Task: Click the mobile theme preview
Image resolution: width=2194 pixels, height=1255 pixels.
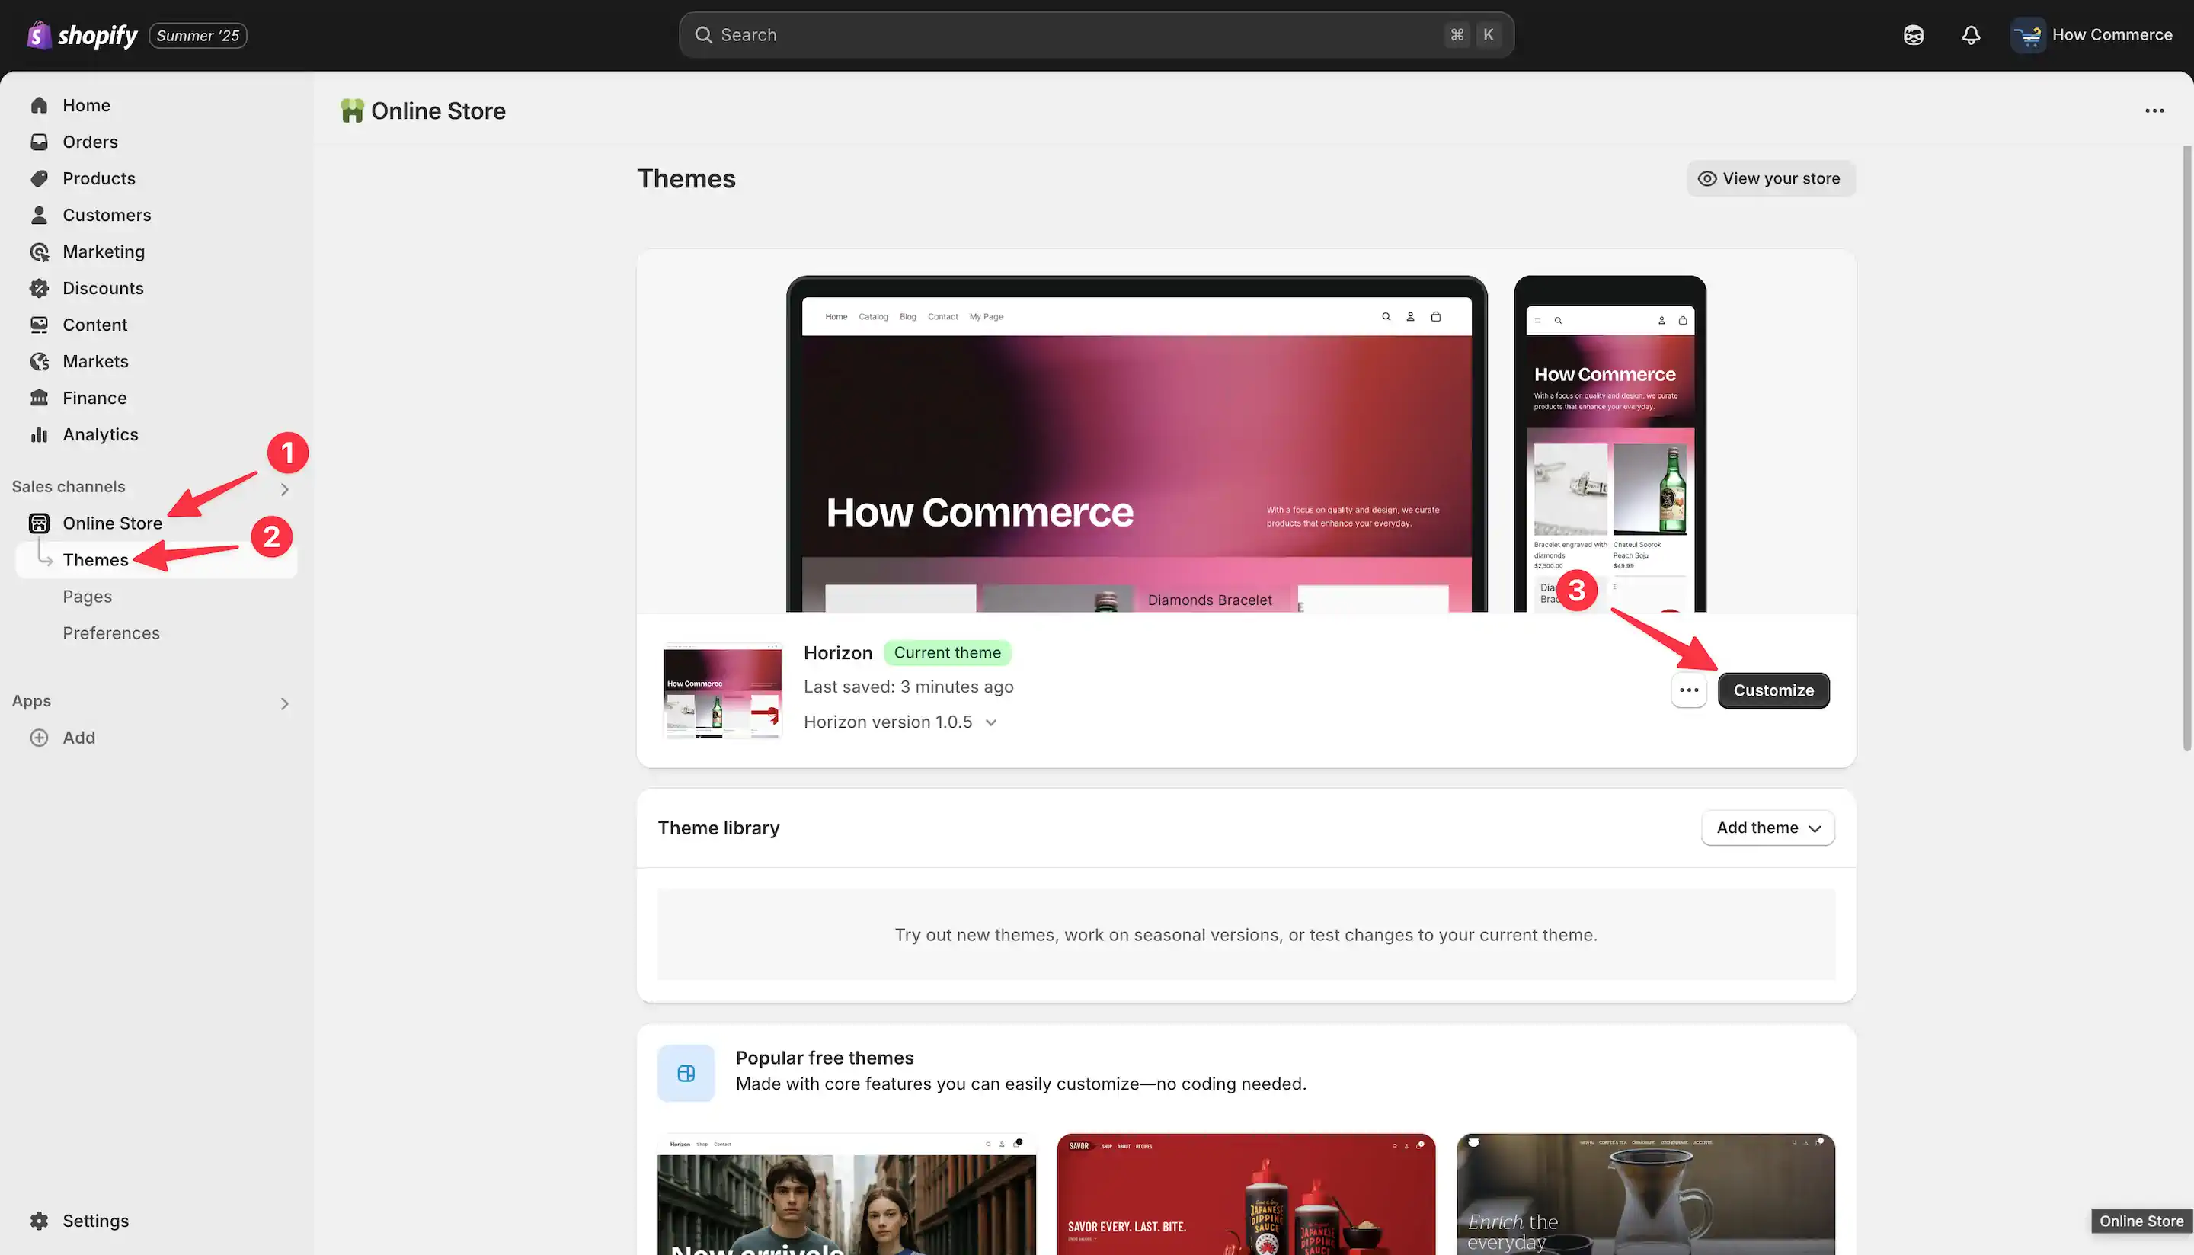Action: click(x=1610, y=445)
